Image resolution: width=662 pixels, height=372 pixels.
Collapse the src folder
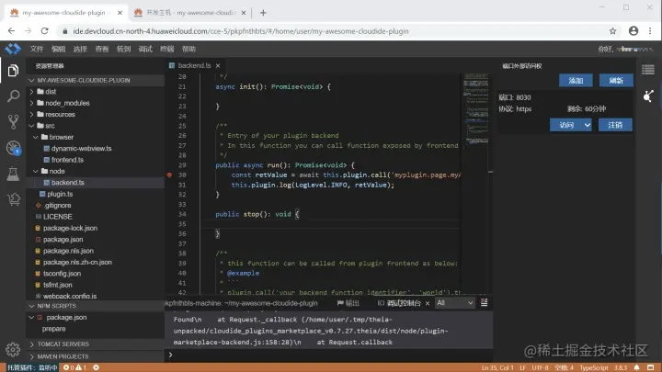[x=31, y=126]
